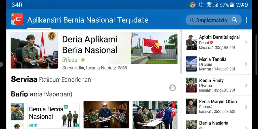Open the outdoor table meeting photo
This screenshot has width=258, height=129.
click(155, 115)
